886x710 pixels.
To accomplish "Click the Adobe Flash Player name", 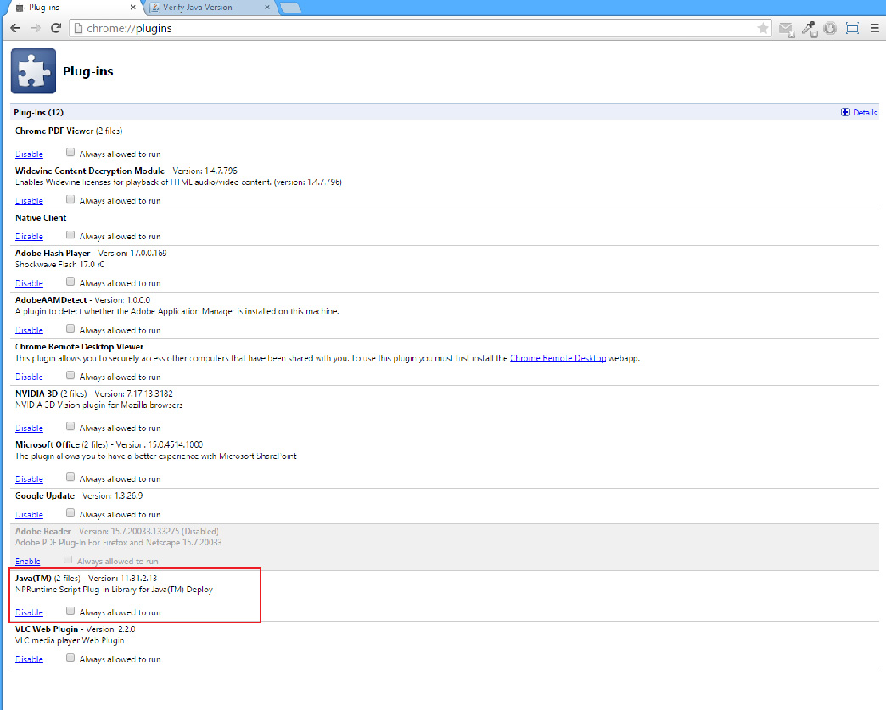I will coord(53,253).
